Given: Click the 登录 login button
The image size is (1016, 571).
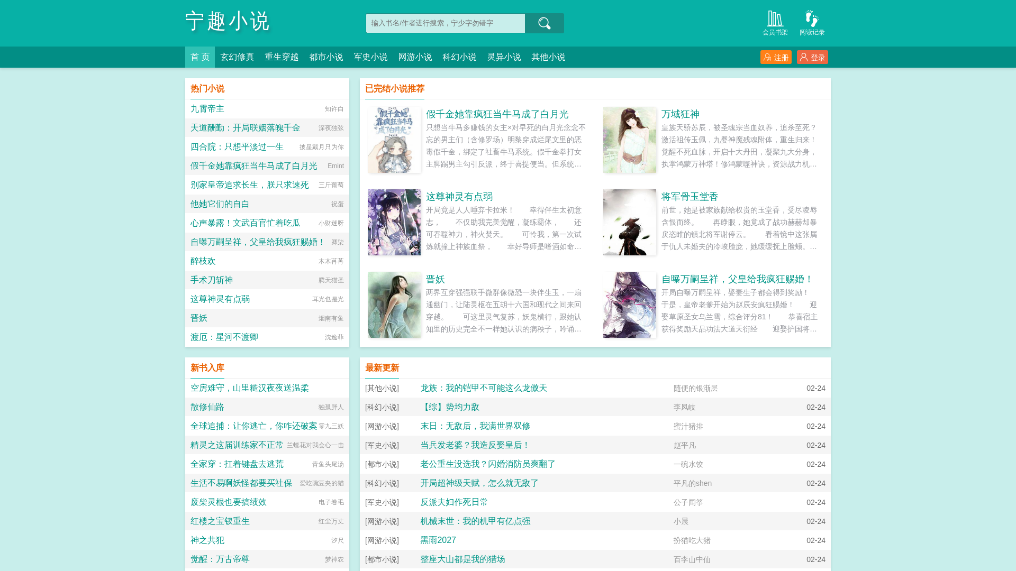Looking at the screenshot, I should (812, 57).
